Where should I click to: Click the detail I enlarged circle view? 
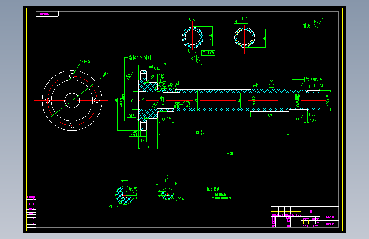point(125,195)
